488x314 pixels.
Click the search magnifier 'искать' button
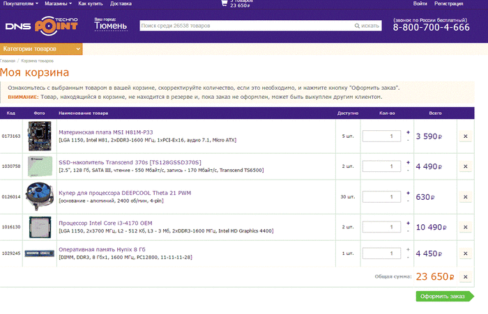pyautogui.click(x=367, y=26)
